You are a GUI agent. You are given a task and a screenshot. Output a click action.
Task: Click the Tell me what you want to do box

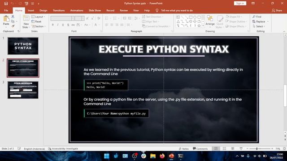[x=177, y=10]
